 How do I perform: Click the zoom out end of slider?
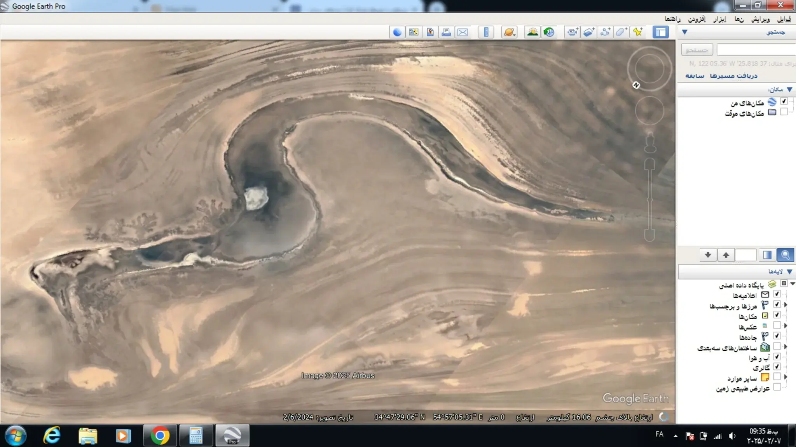650,235
